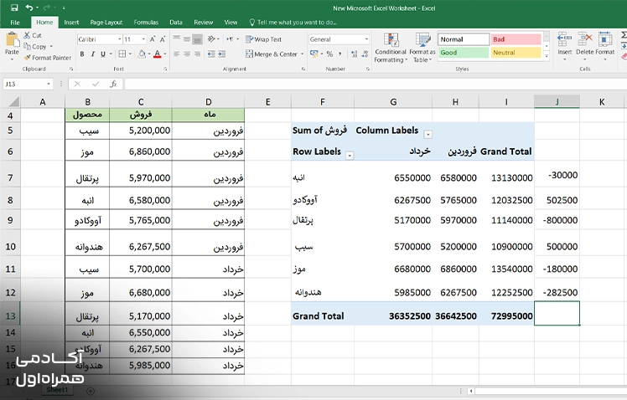Open the File tab
Screen dimensions: 627x400
[x=15, y=23]
